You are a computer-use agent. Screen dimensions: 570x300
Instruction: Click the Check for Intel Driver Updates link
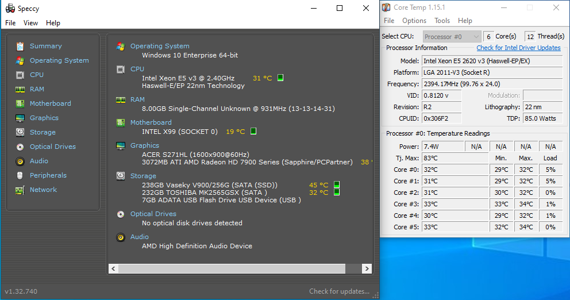point(518,48)
